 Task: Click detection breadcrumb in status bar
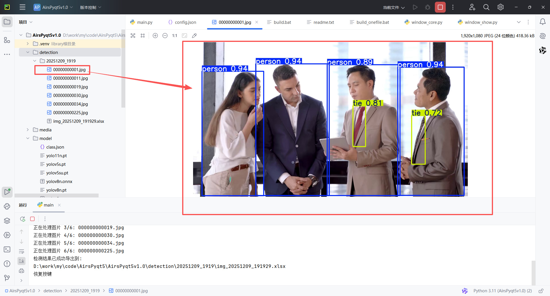point(52,291)
